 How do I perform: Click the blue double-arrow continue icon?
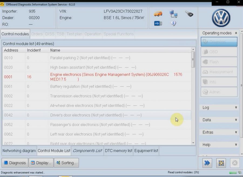click(x=207, y=163)
